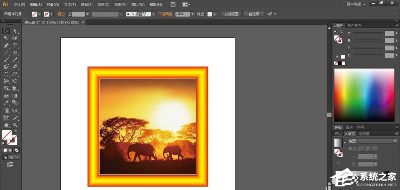This screenshot has height=190, width=400.
Task: Set toolbox fill mode to None
Action: (16, 150)
